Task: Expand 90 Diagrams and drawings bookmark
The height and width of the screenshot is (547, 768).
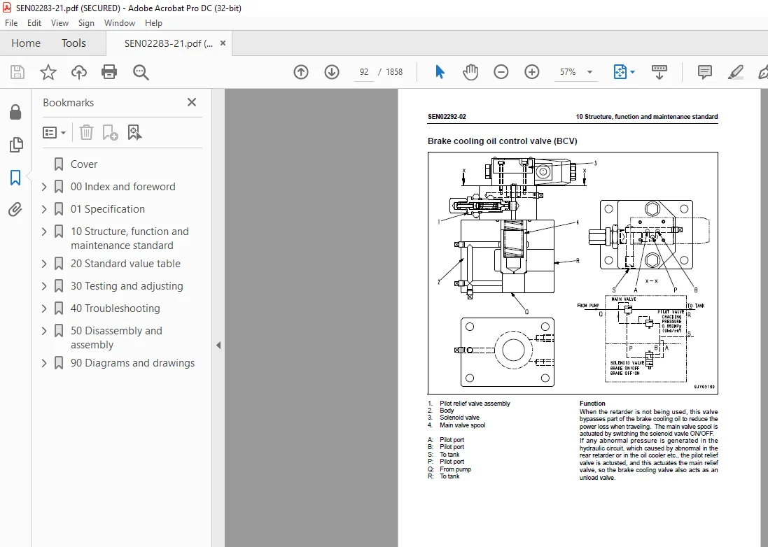Action: pos(44,364)
